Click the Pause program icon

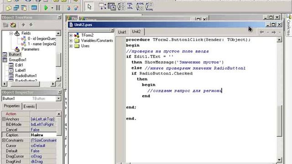point(58,8)
